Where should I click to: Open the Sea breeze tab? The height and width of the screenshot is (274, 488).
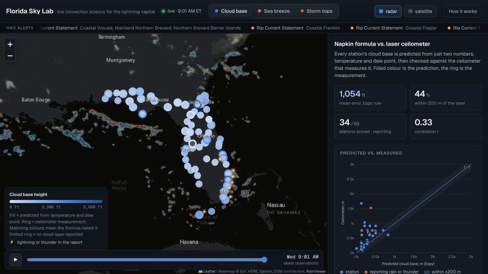coord(273,11)
